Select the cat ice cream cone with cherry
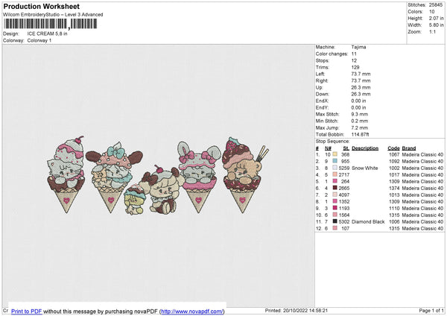 (x=66, y=174)
